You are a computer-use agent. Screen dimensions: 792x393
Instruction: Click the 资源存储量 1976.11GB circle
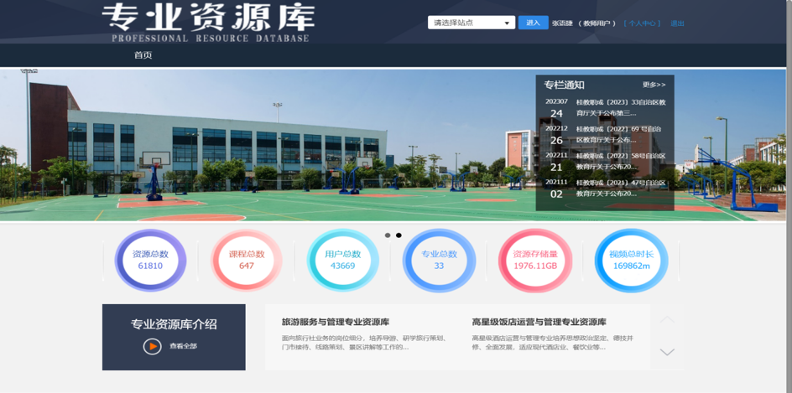535,261
